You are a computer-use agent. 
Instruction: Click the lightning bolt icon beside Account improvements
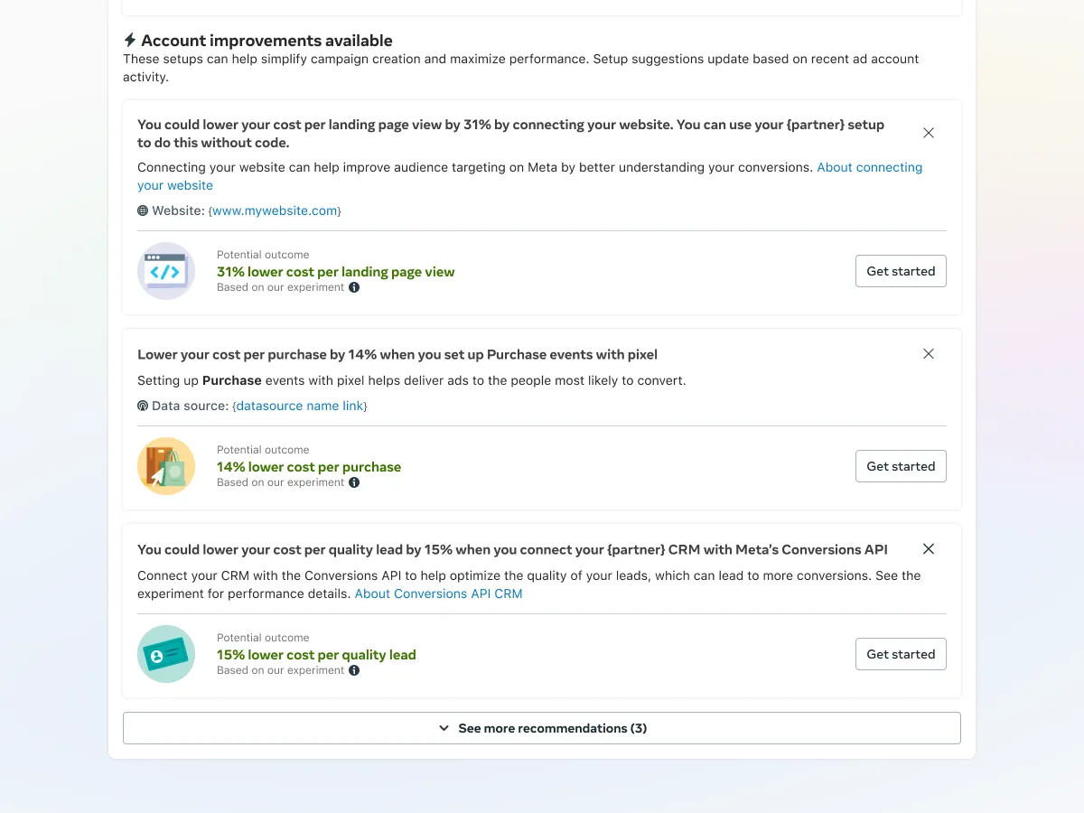(x=130, y=41)
